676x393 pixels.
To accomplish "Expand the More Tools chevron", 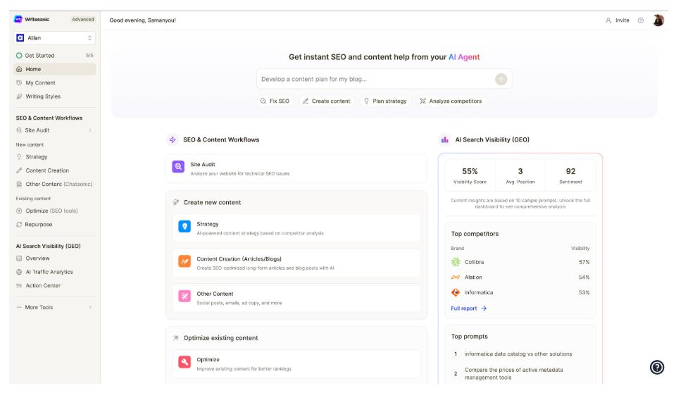I will click(x=90, y=307).
